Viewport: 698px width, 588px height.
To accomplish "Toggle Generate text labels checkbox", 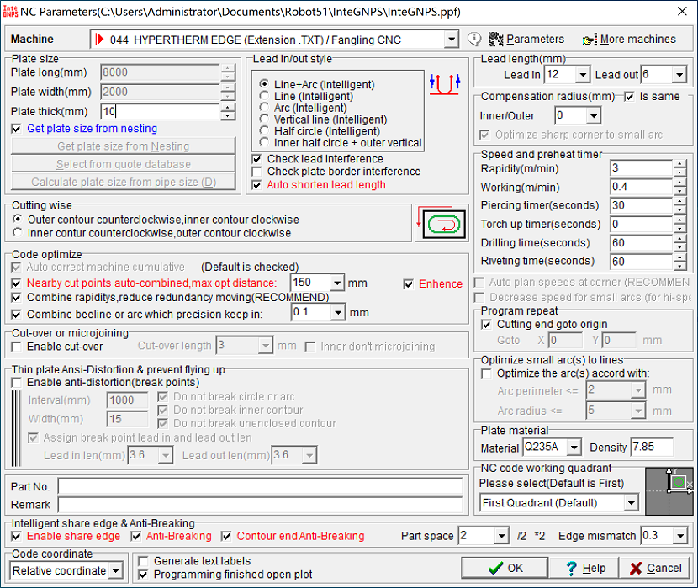I will click(144, 561).
